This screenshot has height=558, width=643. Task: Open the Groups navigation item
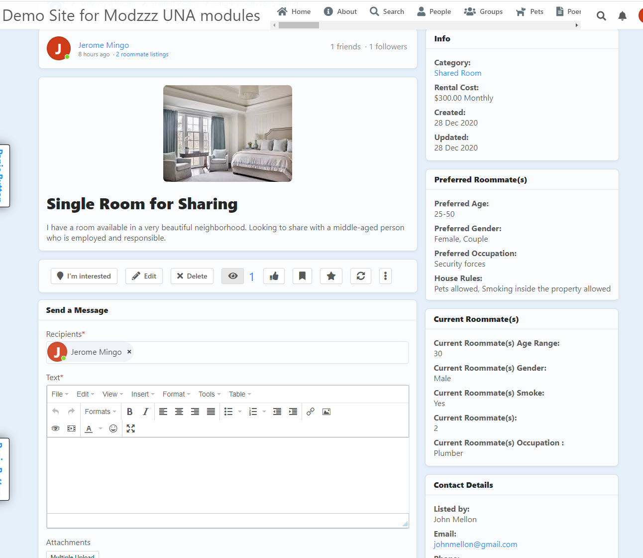point(483,11)
